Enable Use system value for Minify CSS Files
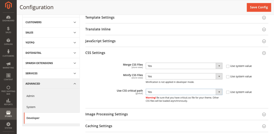 click(x=228, y=76)
